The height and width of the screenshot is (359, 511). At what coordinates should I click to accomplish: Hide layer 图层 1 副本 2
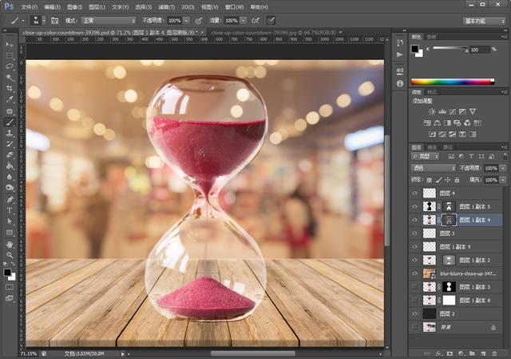point(415,260)
